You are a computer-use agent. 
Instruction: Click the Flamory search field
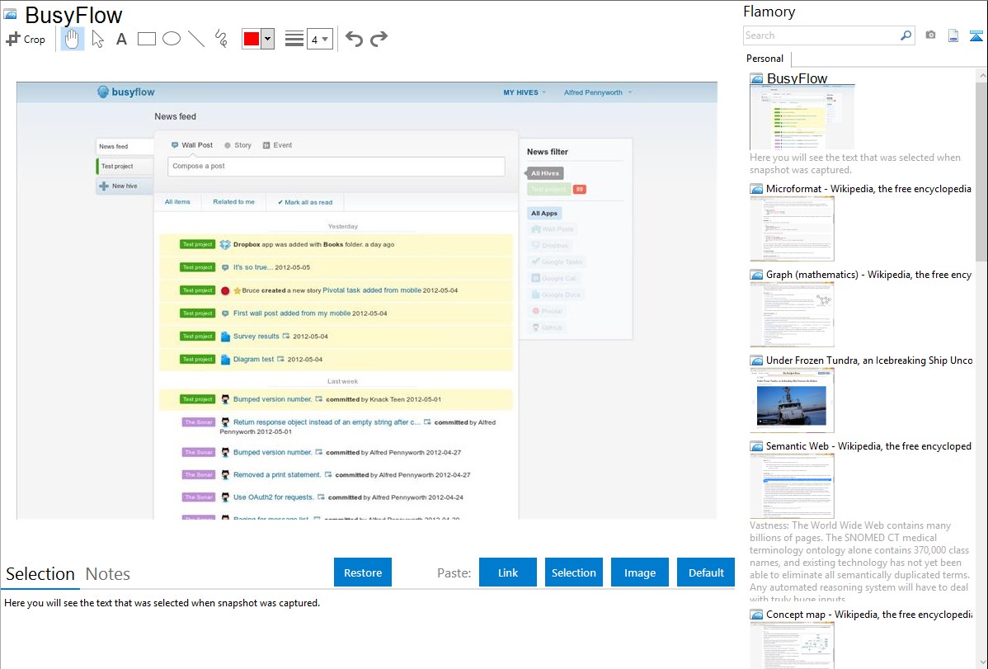821,35
